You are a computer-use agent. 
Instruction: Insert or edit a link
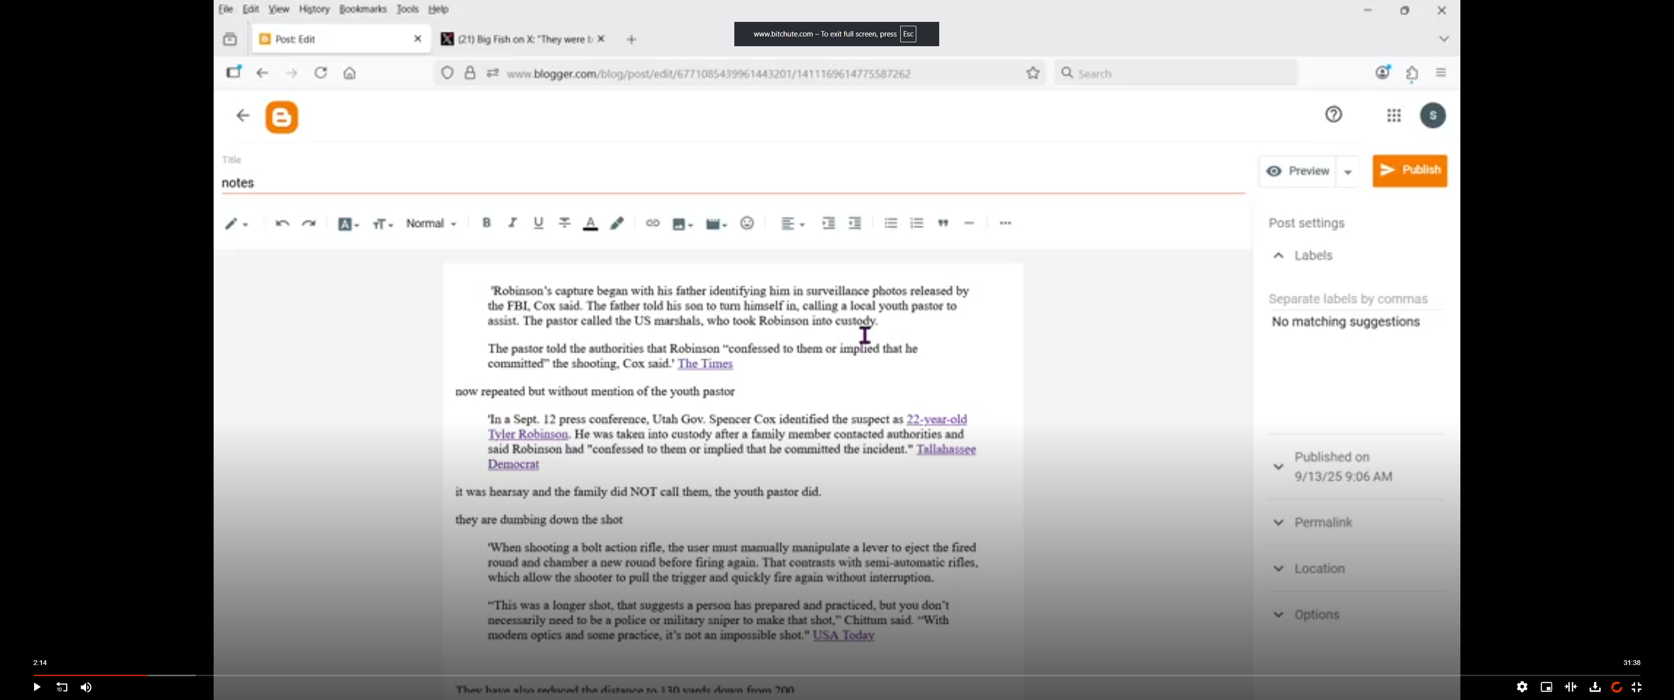point(653,223)
